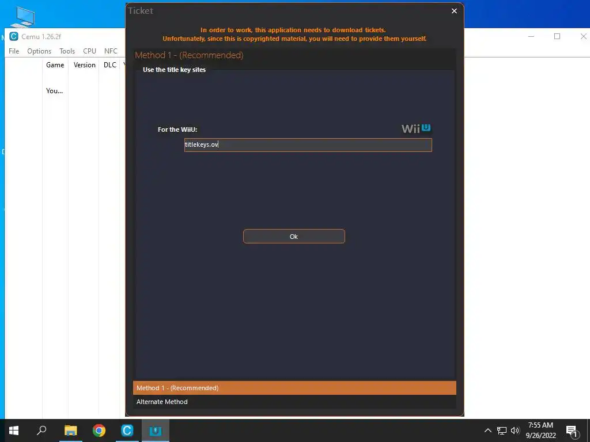The height and width of the screenshot is (442, 590).
Task: Open network status tray icon
Action: pyautogui.click(x=502, y=430)
